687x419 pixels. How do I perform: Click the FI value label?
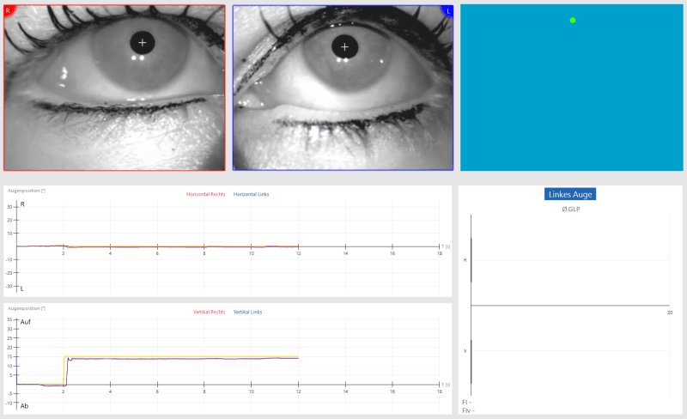[x=465, y=402]
